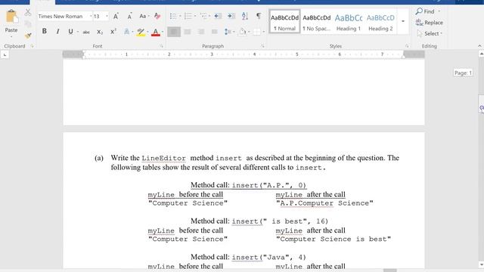Expand the underline style dropdown arrow
Image resolution: width=484 pixels, height=272 pixels.
[x=77, y=32]
